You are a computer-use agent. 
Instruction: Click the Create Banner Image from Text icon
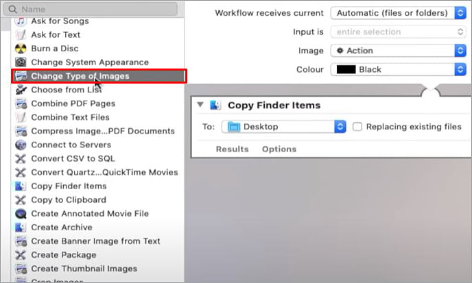pos(21,241)
